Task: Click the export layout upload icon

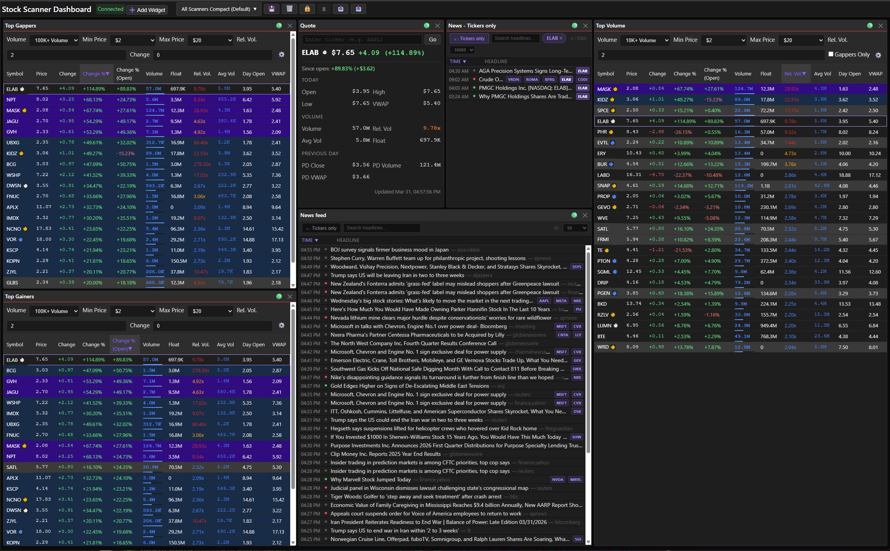Action: coord(341,9)
